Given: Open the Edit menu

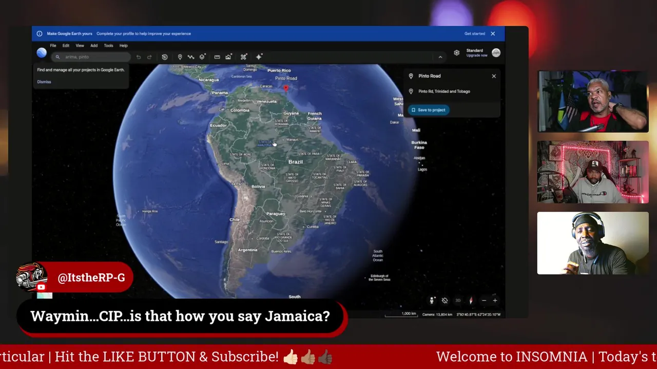Looking at the screenshot, I should (x=66, y=46).
